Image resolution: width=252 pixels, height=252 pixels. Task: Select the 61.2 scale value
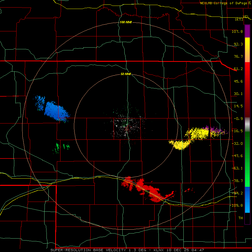pos(238,69)
